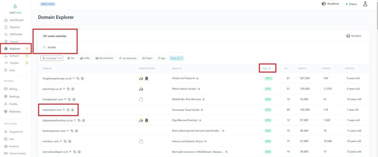The height and width of the screenshot is (157, 378).
Task: Open Websites in the sidebar
Action: click(x=13, y=112)
